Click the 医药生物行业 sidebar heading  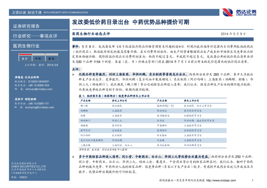click(27, 46)
